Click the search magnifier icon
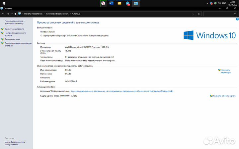Image resolution: width=239 pixels, height=149 pixels. pos(235,14)
